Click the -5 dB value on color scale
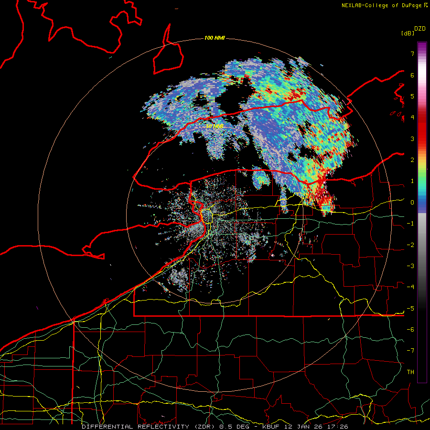 (x=410, y=309)
